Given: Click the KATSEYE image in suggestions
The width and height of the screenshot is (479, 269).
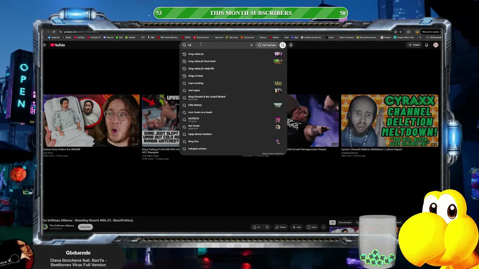Looking at the screenshot, I should [x=278, y=120].
